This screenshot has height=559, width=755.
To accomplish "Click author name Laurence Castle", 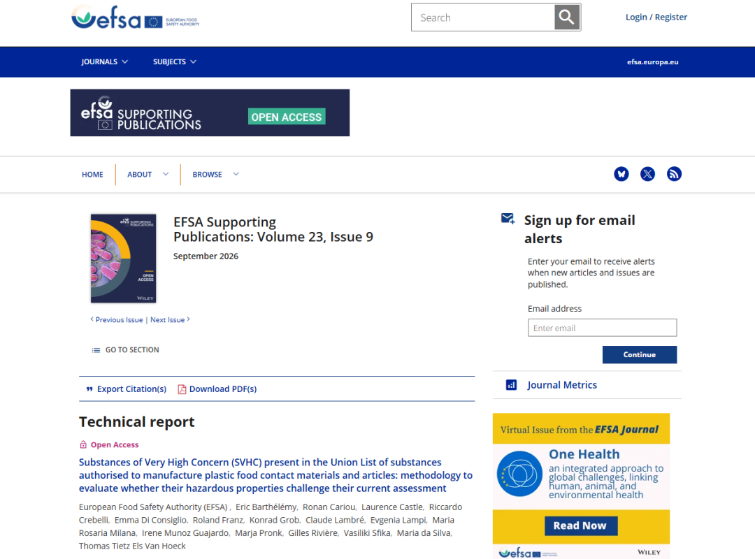I will click(x=392, y=507).
